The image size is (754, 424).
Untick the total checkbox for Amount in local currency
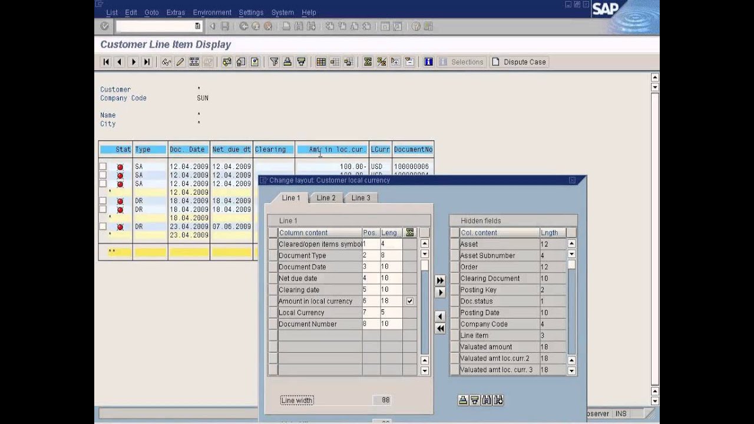pyautogui.click(x=410, y=301)
